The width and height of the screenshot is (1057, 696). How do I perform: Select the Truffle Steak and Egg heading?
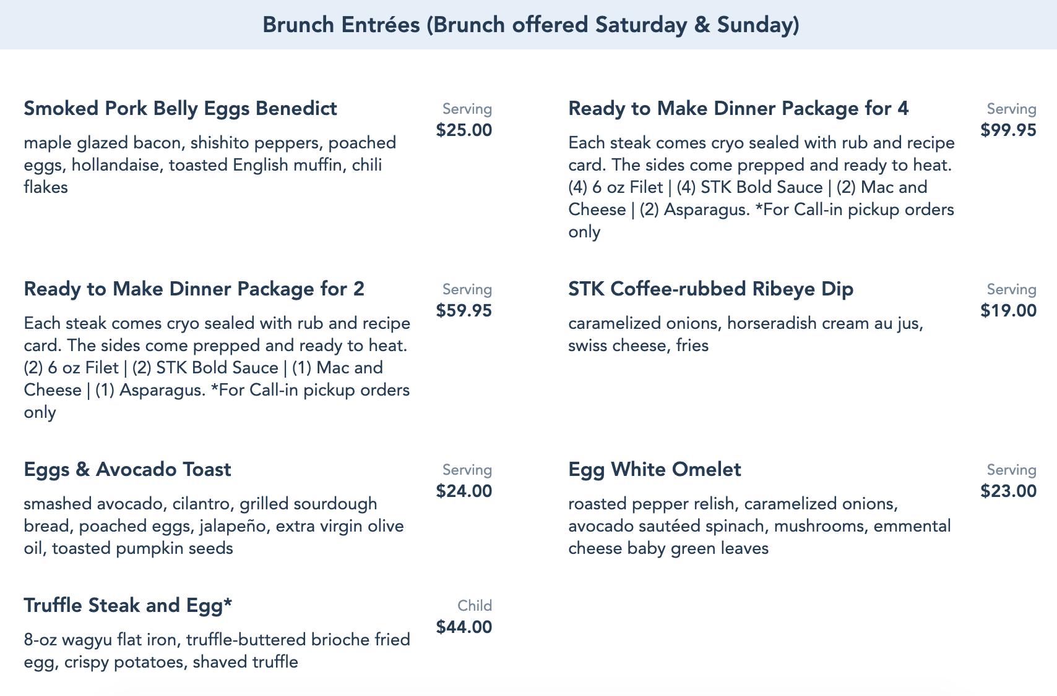pos(127,606)
